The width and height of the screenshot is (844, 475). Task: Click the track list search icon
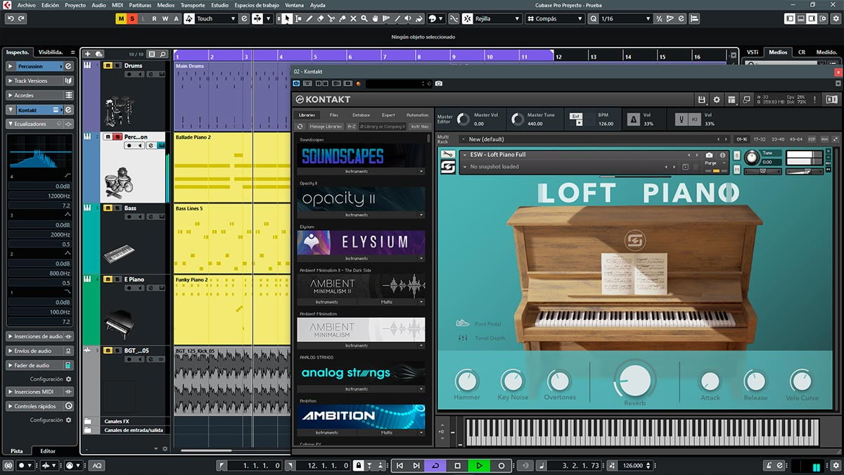coord(162,53)
